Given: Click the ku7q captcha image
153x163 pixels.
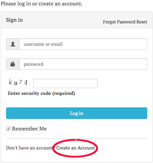Looking at the screenshot, I should (x=18, y=82).
